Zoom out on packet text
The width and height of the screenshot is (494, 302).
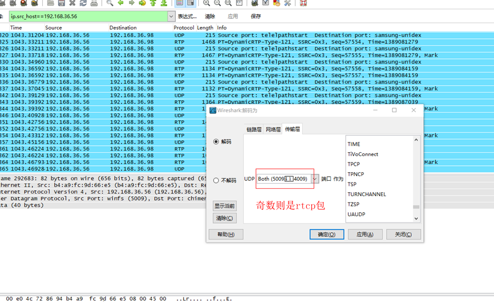click(x=218, y=3)
